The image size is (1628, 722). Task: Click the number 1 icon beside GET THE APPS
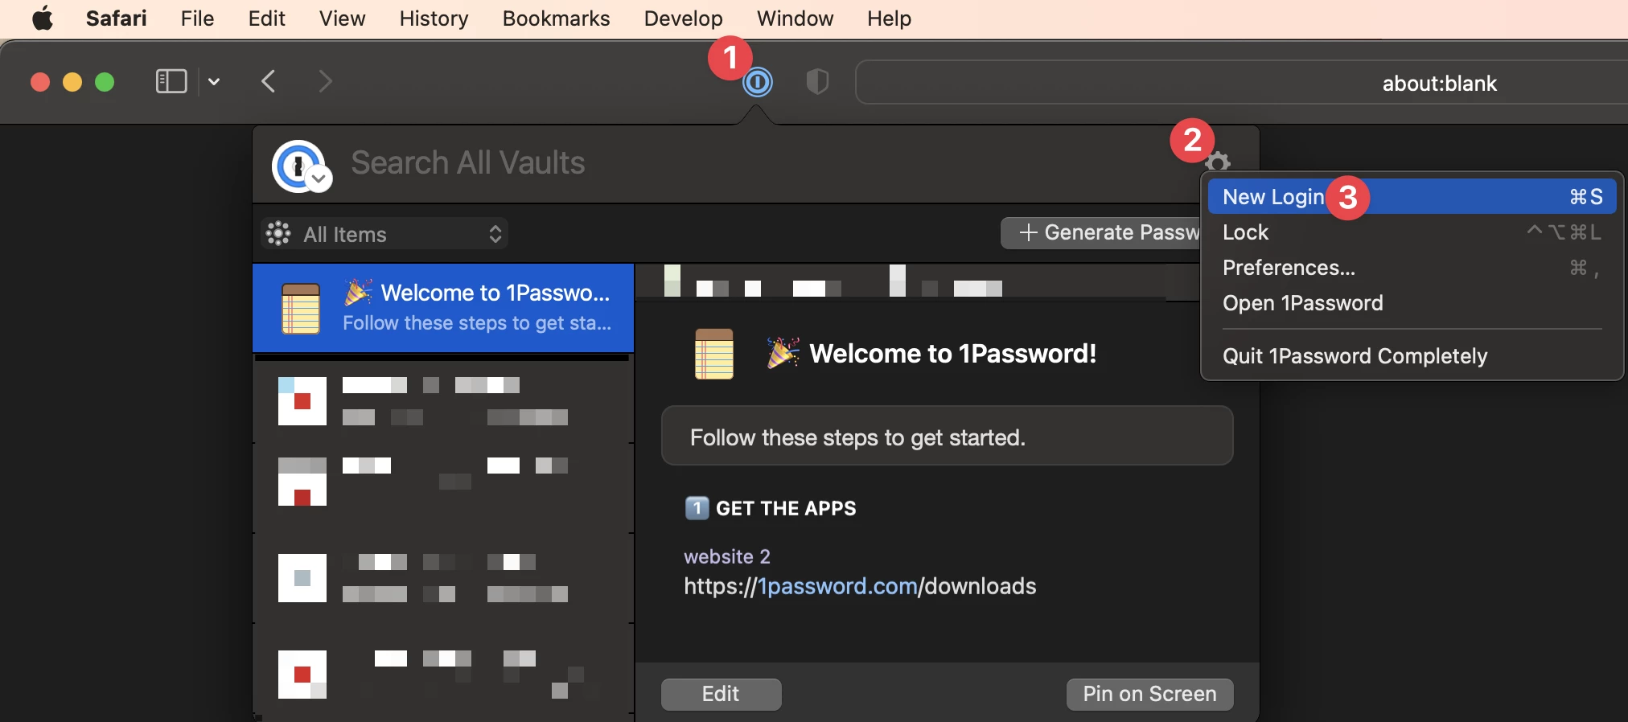click(697, 508)
